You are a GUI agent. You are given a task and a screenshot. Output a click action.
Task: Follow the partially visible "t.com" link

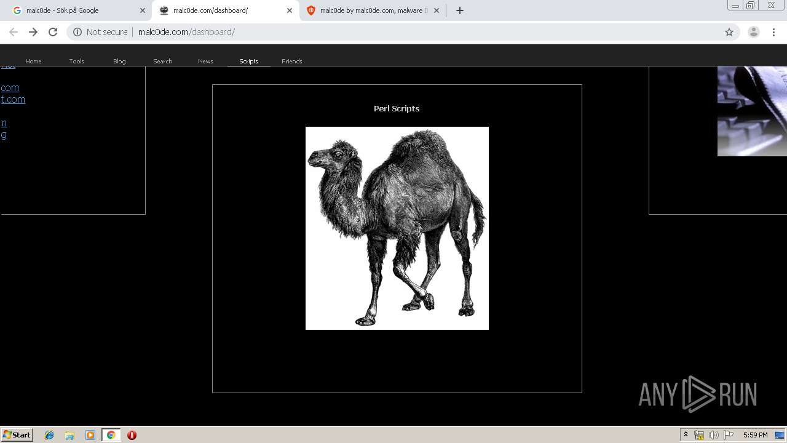[x=13, y=99]
